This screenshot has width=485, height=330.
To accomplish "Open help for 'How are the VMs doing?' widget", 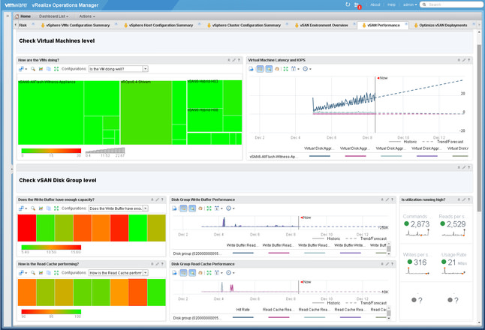I will coord(240,59).
